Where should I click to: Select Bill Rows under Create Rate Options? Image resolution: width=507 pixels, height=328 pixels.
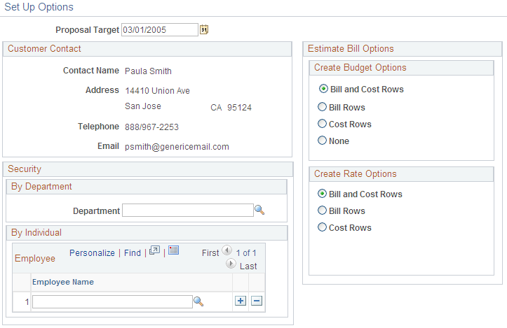pyautogui.click(x=322, y=211)
